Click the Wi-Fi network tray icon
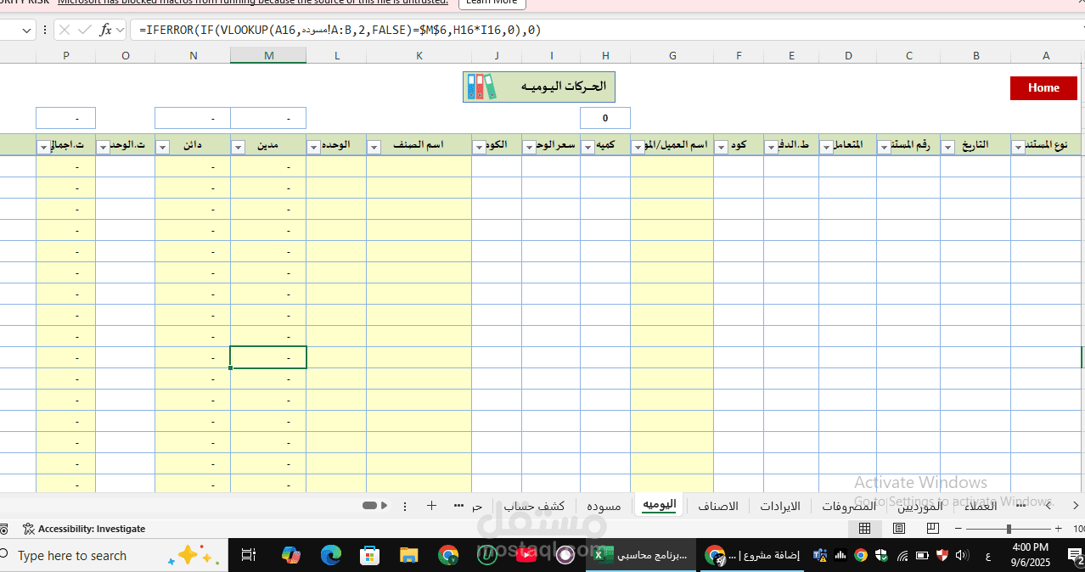Screen dimensions: 1085x572 [x=902, y=556]
